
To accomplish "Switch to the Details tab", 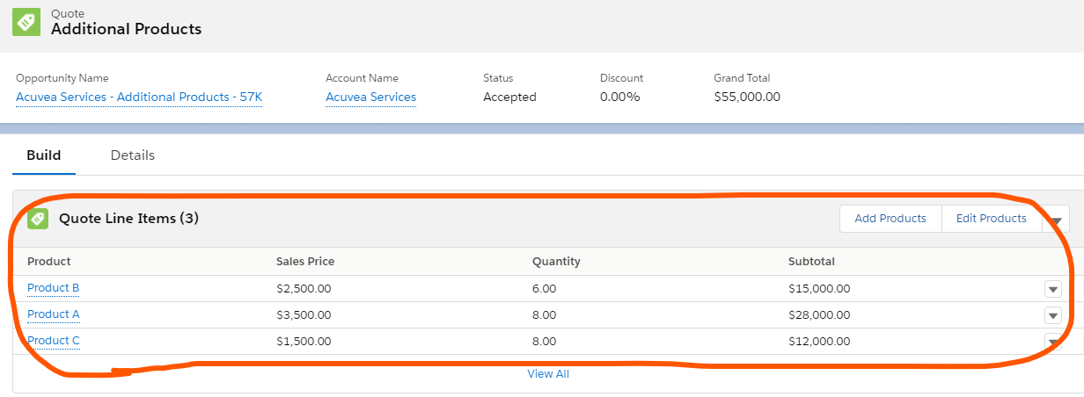I will pos(133,155).
